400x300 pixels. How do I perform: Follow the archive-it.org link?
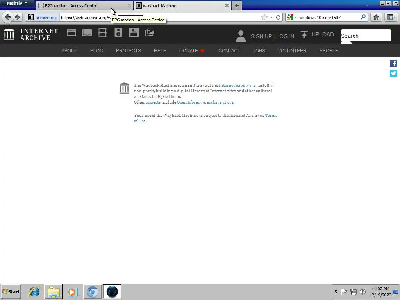point(220,102)
